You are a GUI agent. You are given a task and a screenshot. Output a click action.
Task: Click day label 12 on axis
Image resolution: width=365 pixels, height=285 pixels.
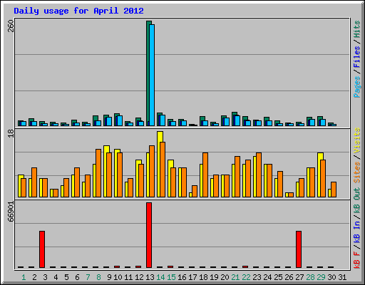(139, 277)
